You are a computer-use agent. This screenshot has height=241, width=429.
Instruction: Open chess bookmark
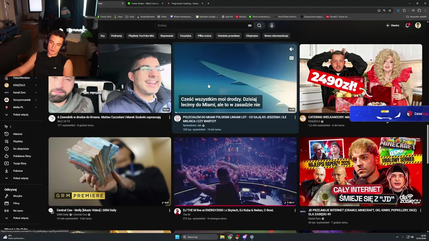(x=118, y=16)
